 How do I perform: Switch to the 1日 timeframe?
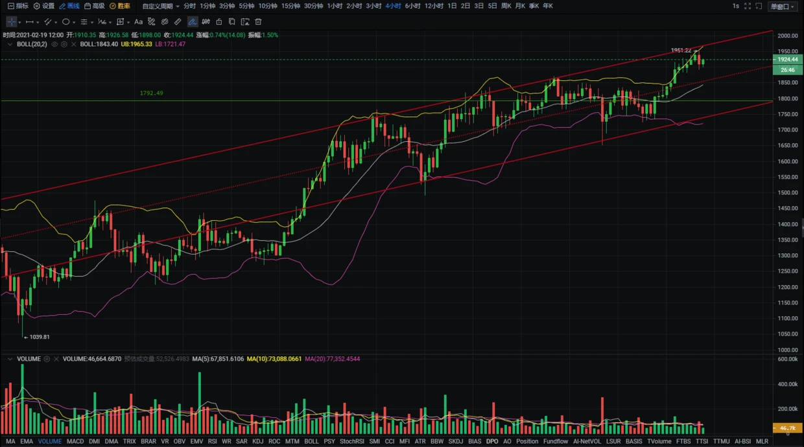(452, 6)
